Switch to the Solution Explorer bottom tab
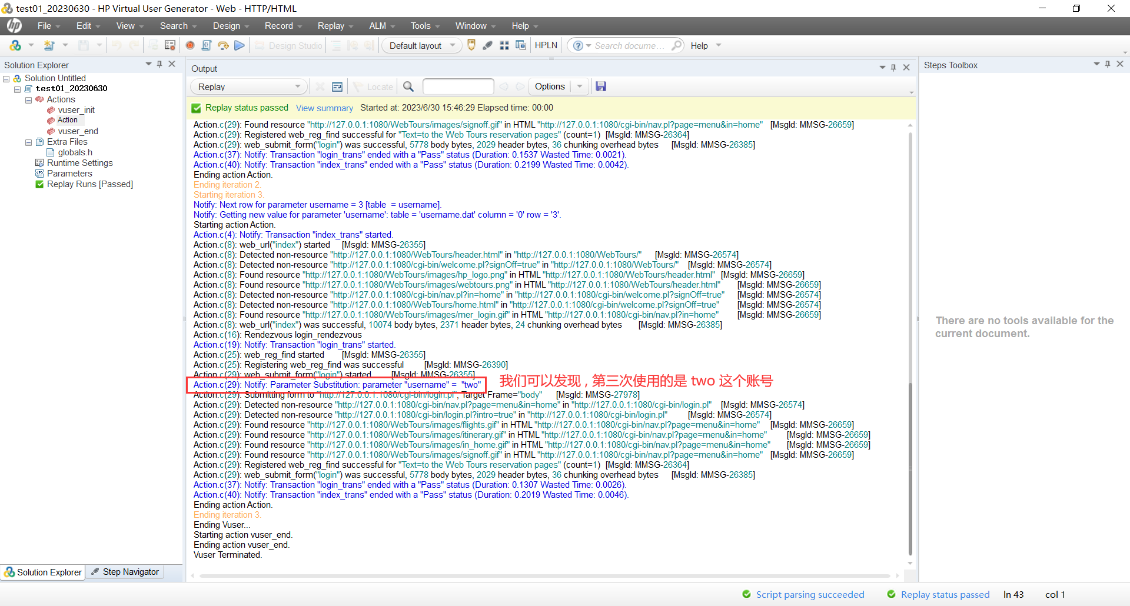This screenshot has height=606, width=1130. [43, 572]
